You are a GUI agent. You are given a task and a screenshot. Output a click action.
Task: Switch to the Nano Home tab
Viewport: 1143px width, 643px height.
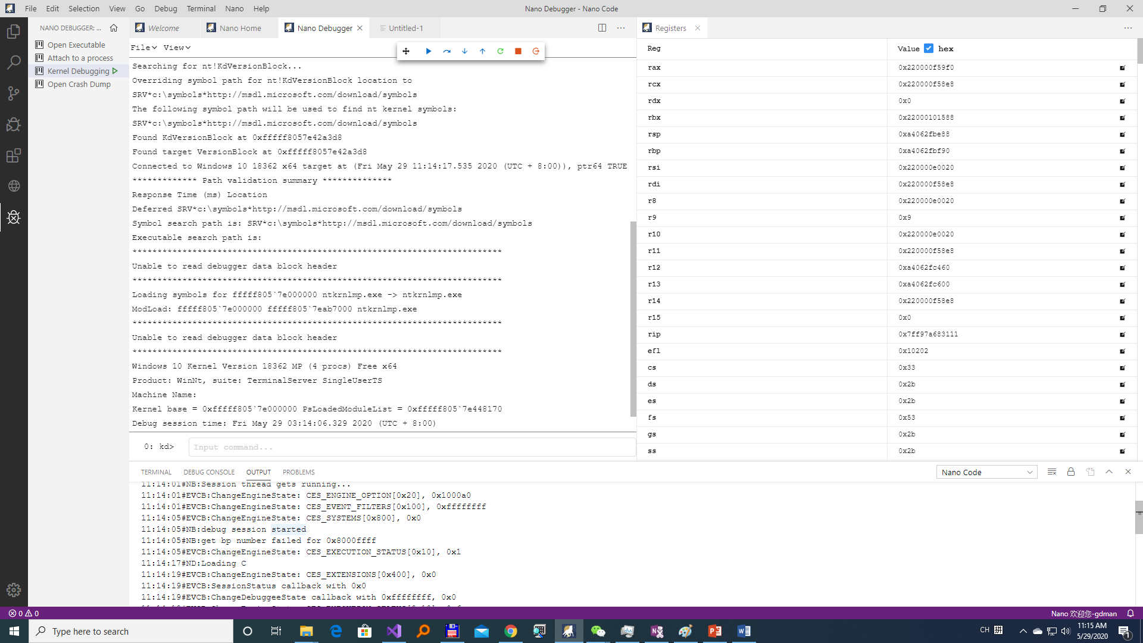pyautogui.click(x=240, y=28)
